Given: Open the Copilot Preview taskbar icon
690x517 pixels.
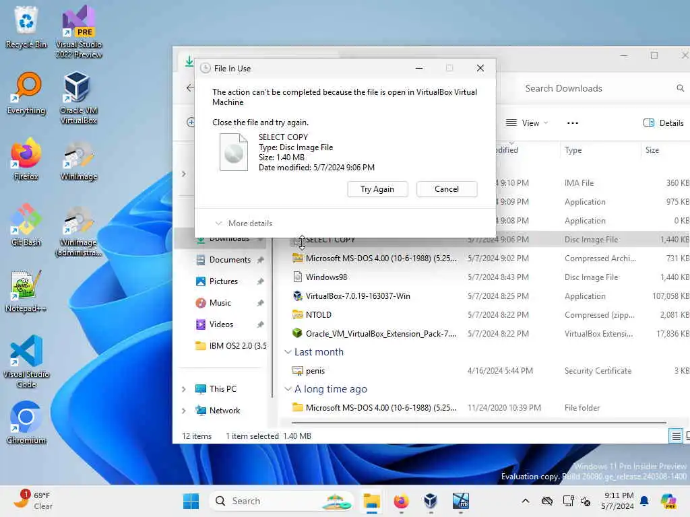Looking at the screenshot, I should coord(668,501).
